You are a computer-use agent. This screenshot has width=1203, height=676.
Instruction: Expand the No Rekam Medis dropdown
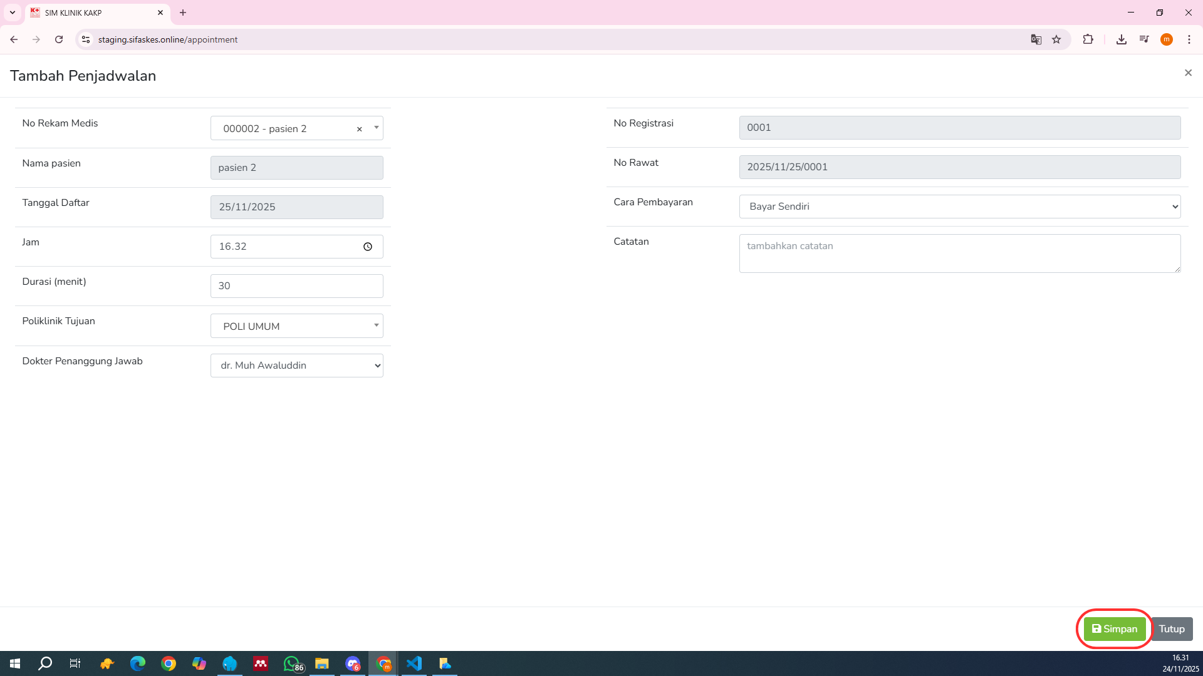(376, 128)
